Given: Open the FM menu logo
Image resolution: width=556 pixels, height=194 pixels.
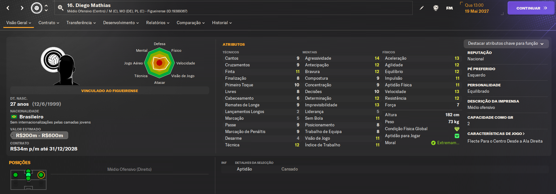Looking at the screenshot, I should pos(449,8).
